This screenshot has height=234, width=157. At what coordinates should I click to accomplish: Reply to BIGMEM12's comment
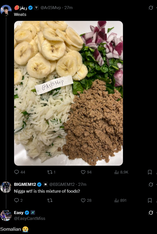[x=17, y=200]
